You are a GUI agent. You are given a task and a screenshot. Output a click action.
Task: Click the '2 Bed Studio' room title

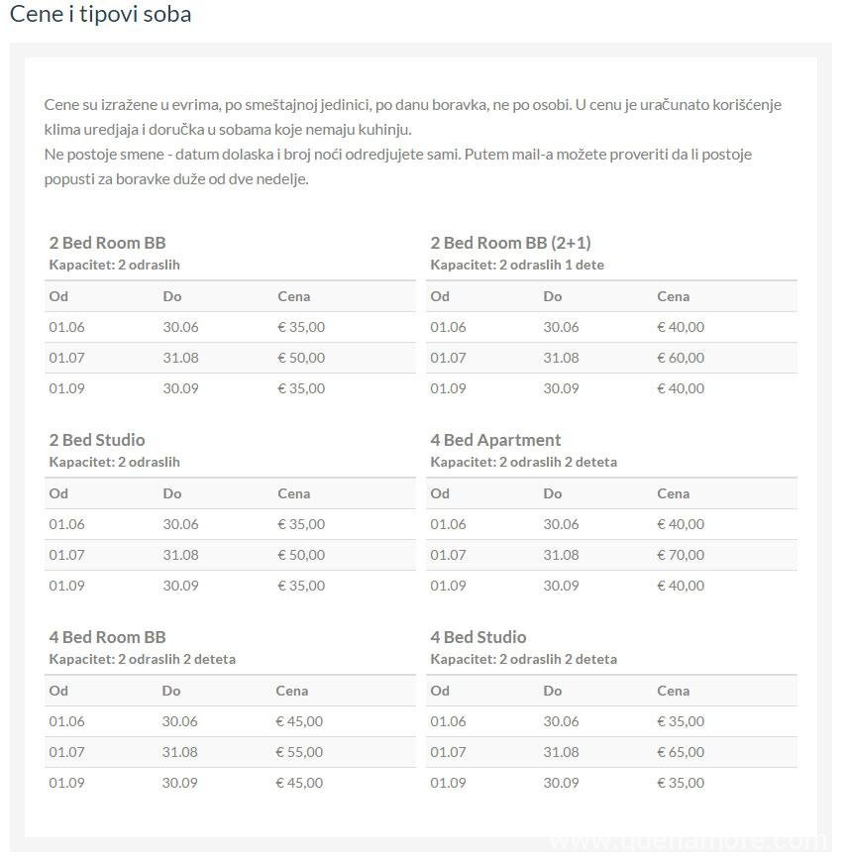[x=97, y=440]
